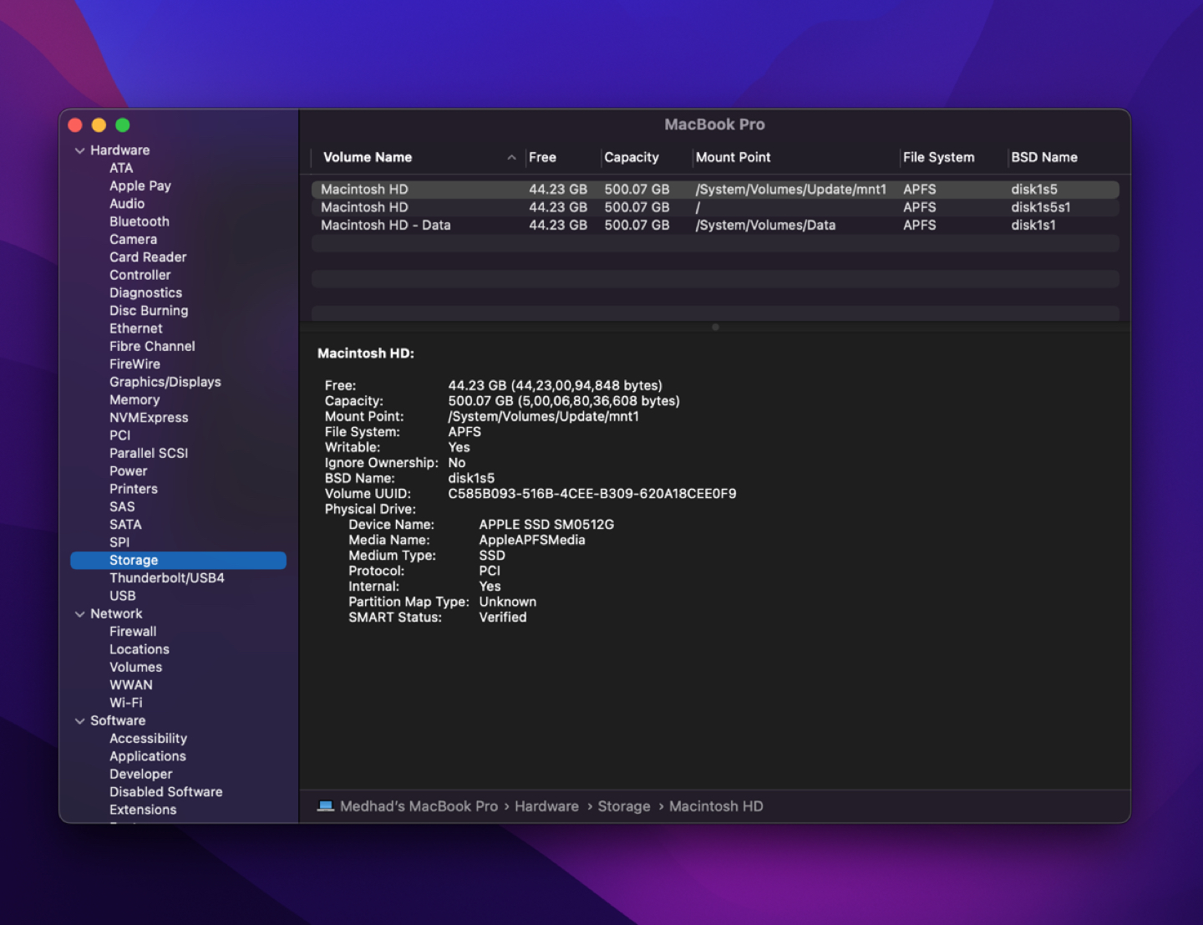Select USB in the sidebar

point(123,596)
